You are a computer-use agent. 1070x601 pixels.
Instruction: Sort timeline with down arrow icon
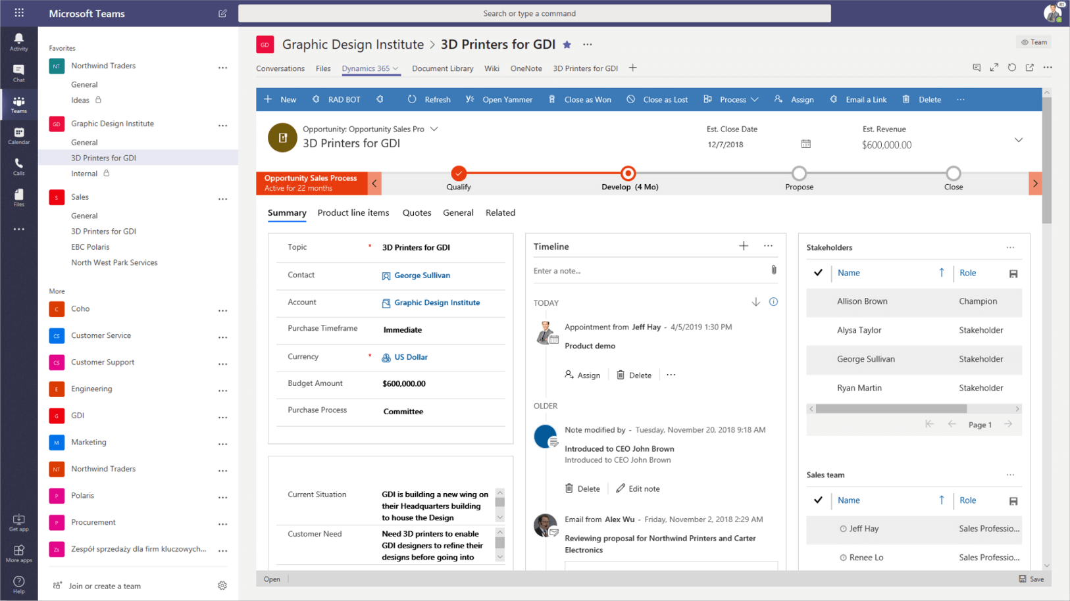click(x=755, y=302)
